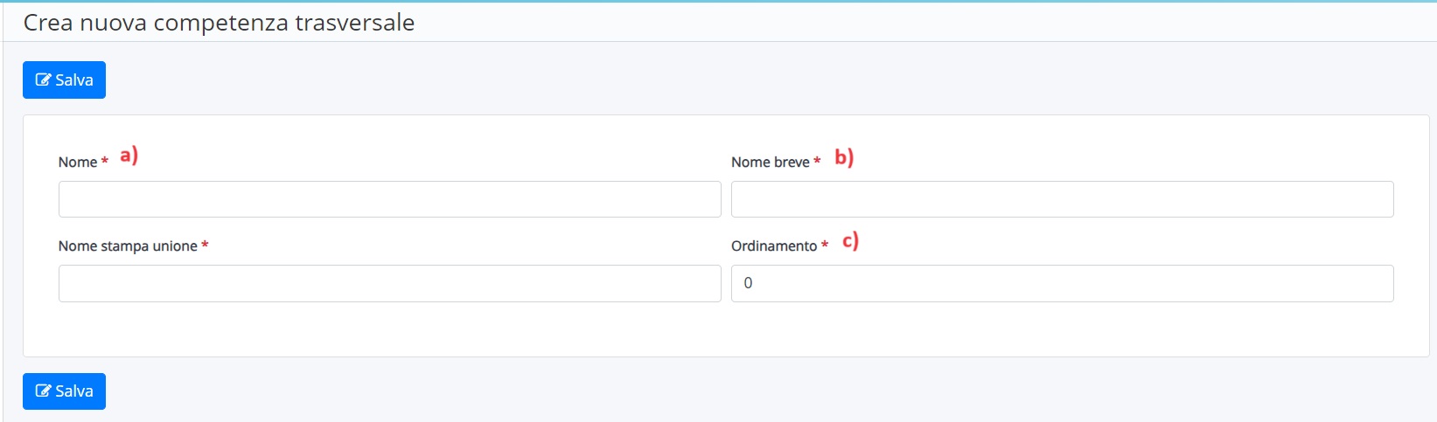Click the required asterisk beside Nome
This screenshot has width=1437, height=422.
click(x=105, y=162)
